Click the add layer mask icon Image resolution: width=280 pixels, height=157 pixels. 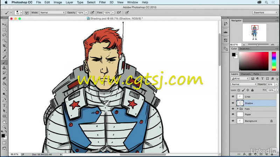click(x=250, y=154)
